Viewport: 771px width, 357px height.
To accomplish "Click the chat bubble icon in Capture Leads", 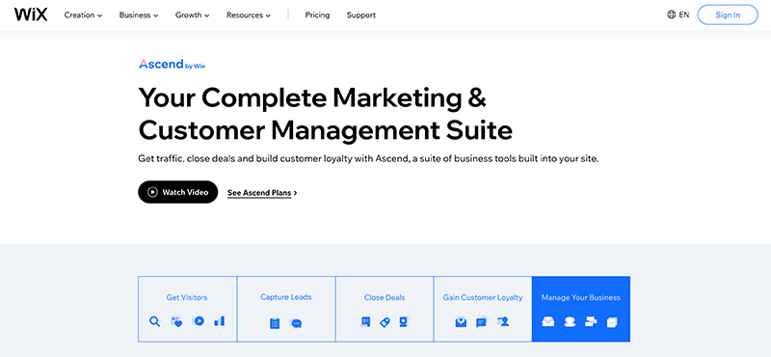I will [296, 323].
